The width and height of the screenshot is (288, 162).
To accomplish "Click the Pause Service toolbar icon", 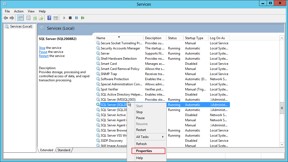I will 76,18.
